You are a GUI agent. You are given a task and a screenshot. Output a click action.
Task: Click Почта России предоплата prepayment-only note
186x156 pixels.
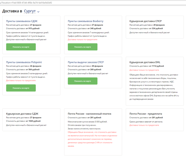(144, 125)
